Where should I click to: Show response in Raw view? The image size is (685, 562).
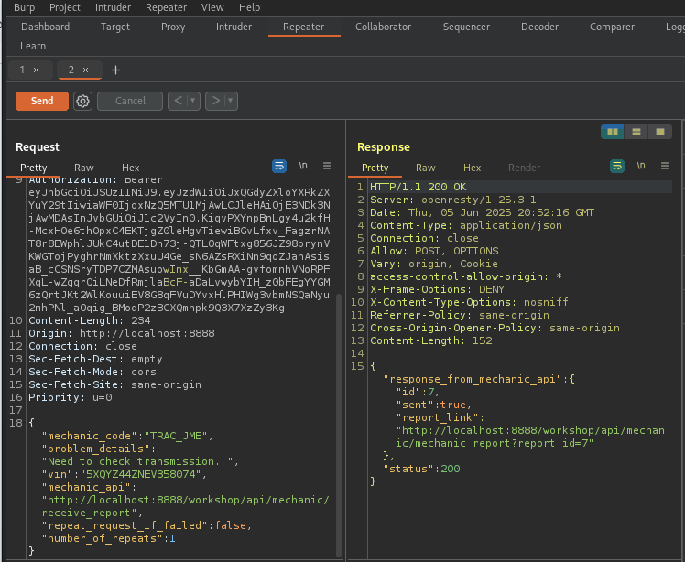pyautogui.click(x=426, y=168)
